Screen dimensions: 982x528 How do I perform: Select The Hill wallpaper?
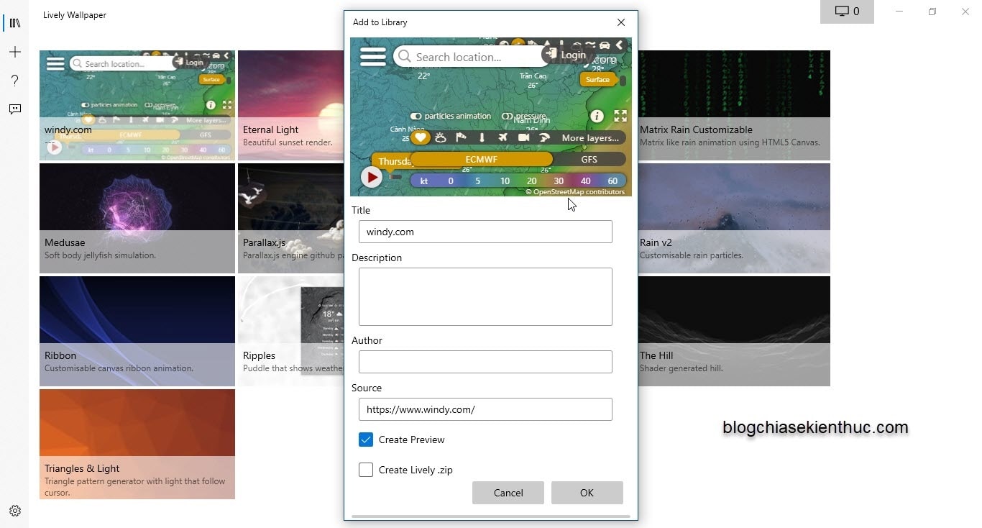[734, 331]
